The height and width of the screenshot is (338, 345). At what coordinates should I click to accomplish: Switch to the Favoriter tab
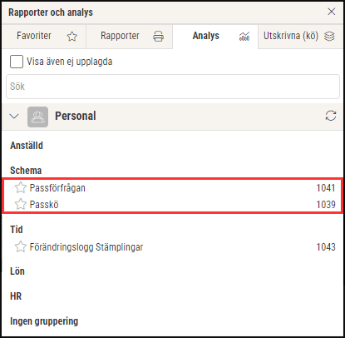point(44,37)
